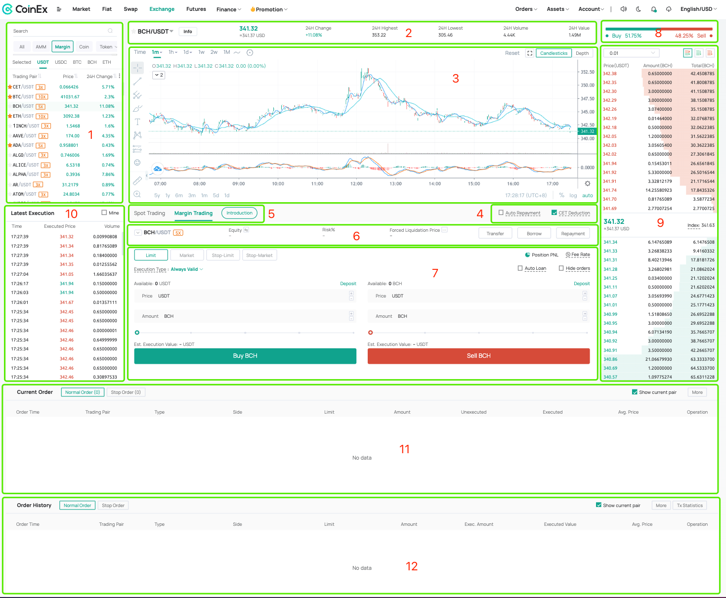
Task: Switch chart to Depth view
Action: coord(582,53)
